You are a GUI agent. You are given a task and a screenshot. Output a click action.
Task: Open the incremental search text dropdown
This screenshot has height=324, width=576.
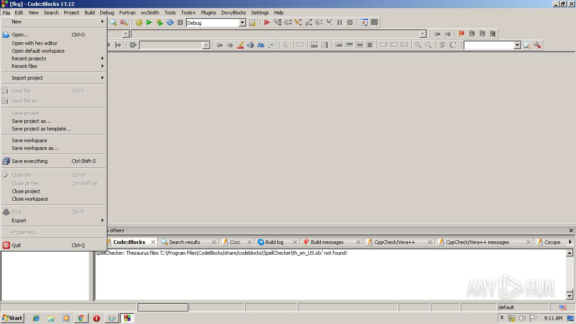(x=206, y=45)
